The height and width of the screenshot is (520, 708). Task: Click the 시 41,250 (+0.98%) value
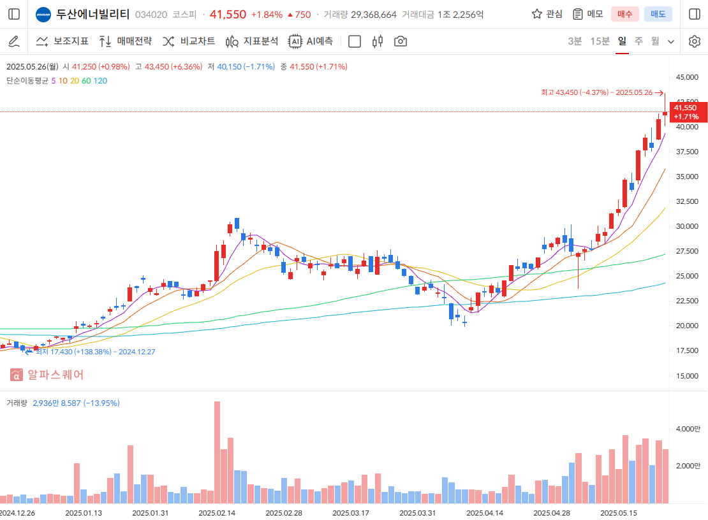tap(96, 67)
